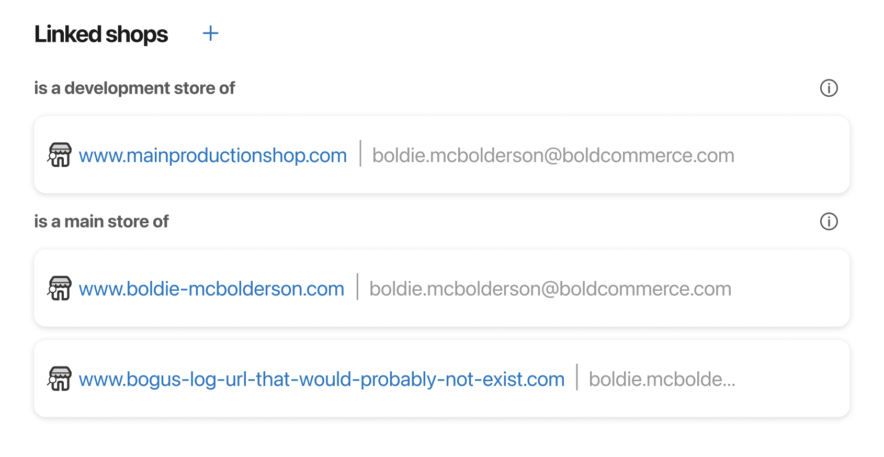
Task: Open info icon for main store section
Action: point(829,221)
